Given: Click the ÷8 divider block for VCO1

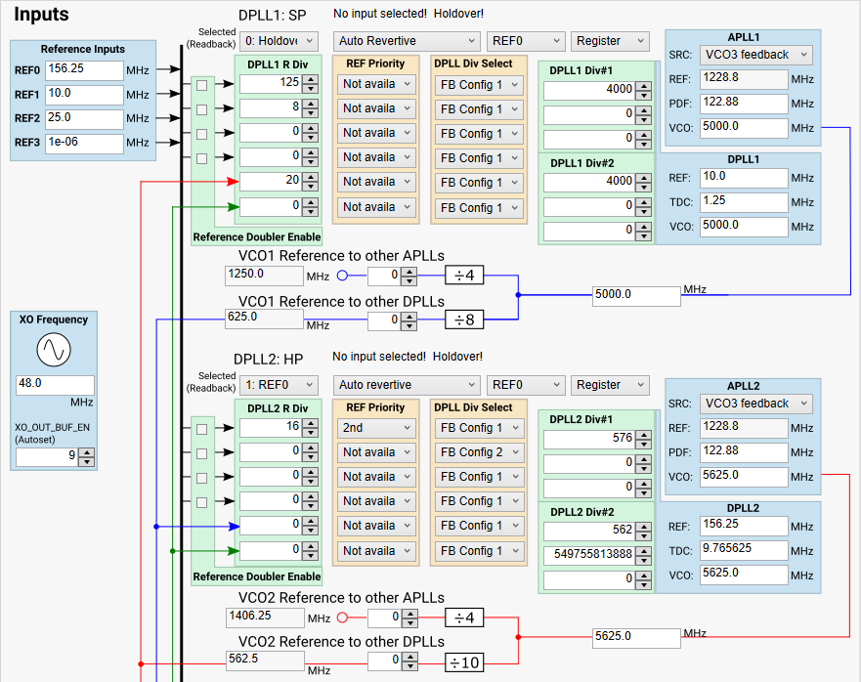Looking at the screenshot, I should click(465, 319).
